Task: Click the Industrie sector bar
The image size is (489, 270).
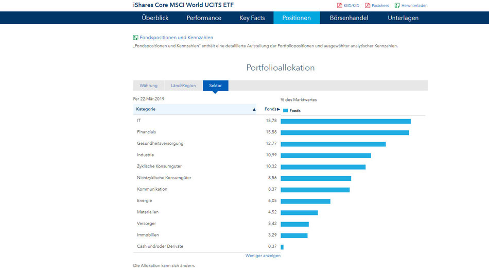Action: [x=326, y=156]
